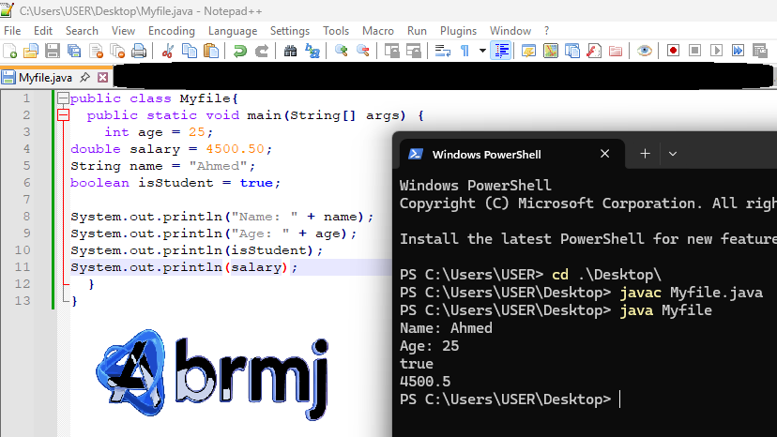This screenshot has height=437, width=777.
Task: Click the New file toolbar icon
Action: 10,51
